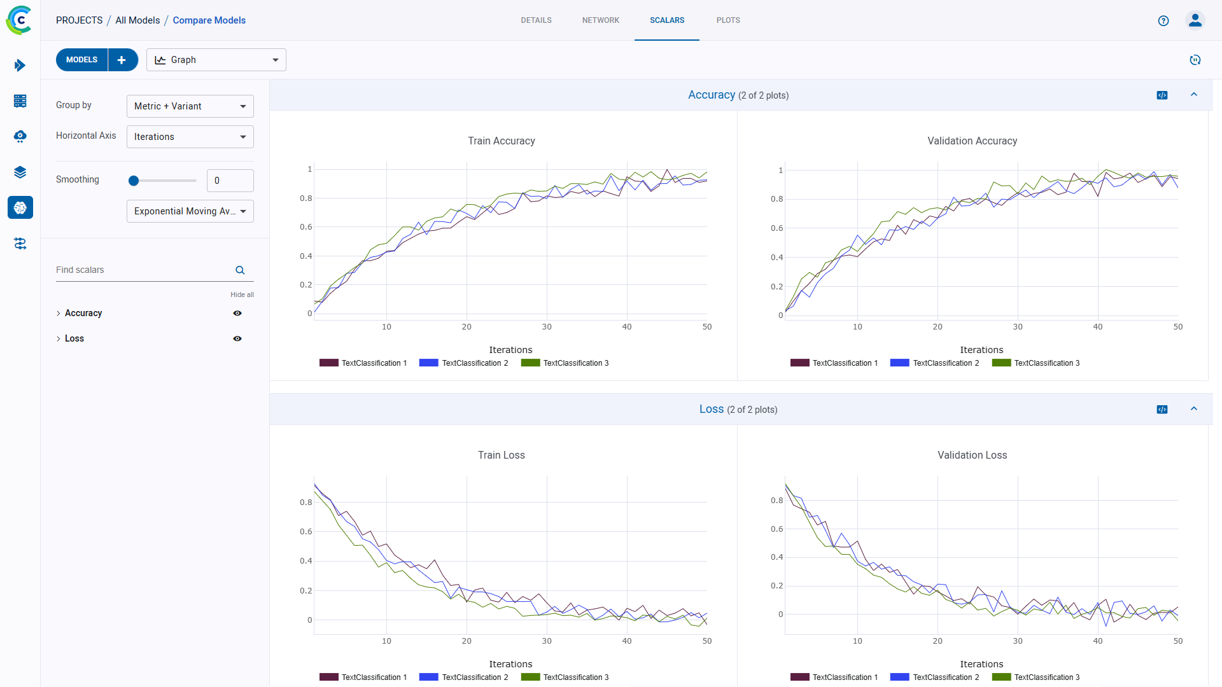The height and width of the screenshot is (687, 1222).
Task: Toggle the embed code button for Accuracy
Action: 1162,95
